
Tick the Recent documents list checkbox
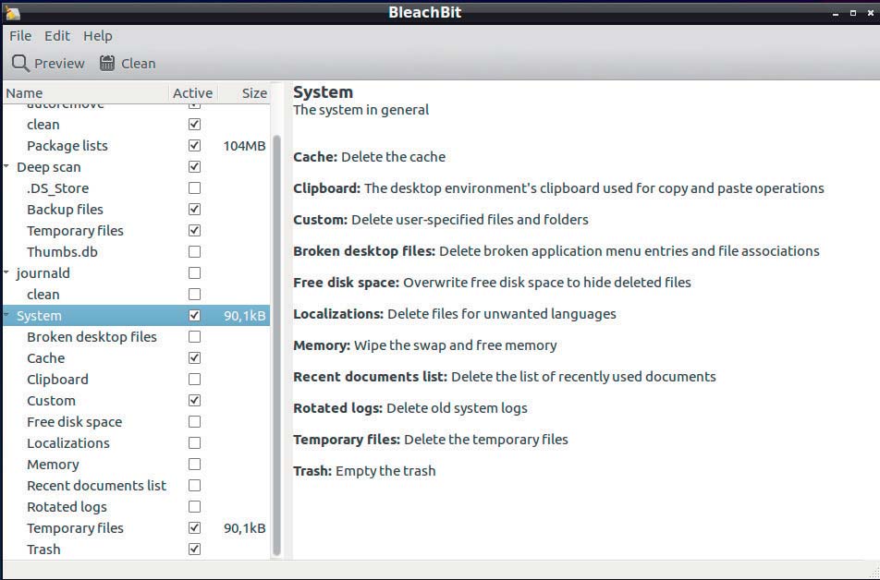point(194,486)
